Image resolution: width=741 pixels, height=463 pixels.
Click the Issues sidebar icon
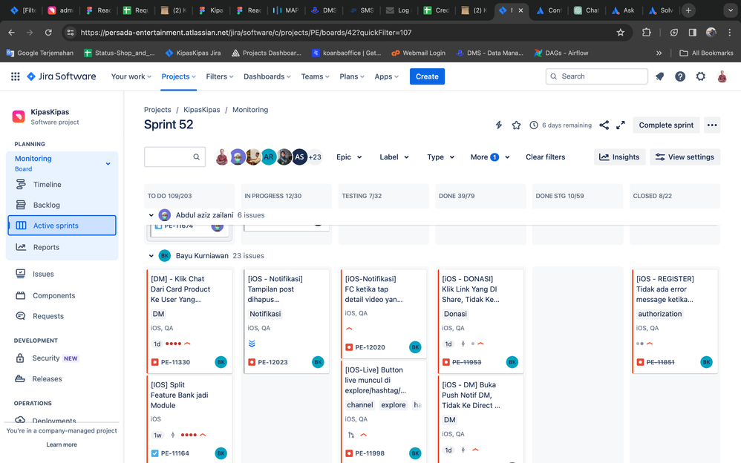coord(20,274)
